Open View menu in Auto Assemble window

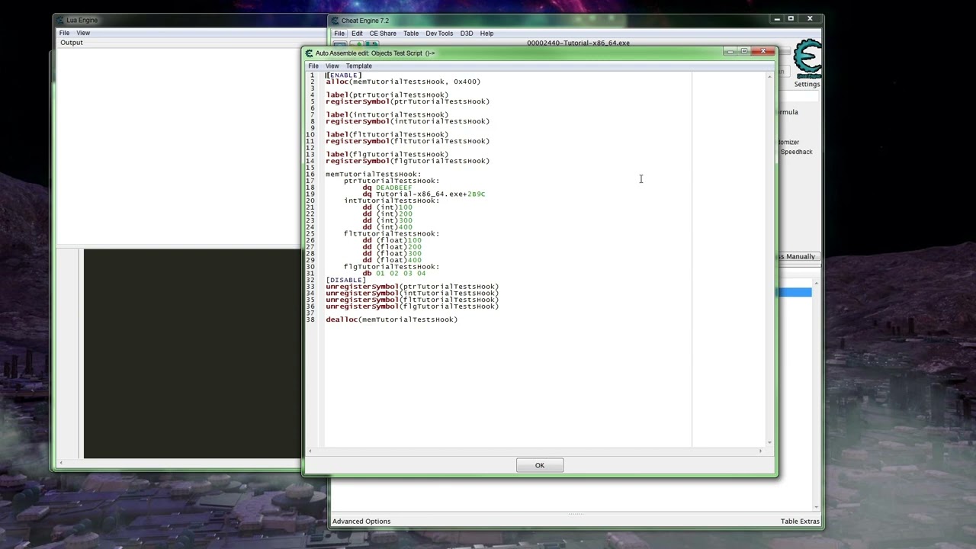click(x=332, y=66)
